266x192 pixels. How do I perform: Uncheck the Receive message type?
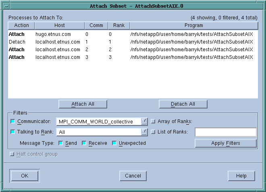(84, 143)
